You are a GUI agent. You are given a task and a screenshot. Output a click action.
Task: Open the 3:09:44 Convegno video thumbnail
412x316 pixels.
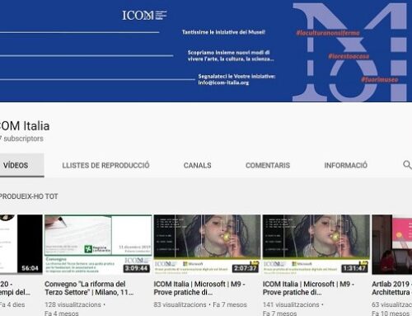pyautogui.click(x=98, y=244)
